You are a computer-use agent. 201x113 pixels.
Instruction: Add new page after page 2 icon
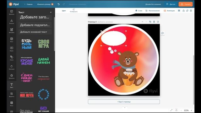158,22
